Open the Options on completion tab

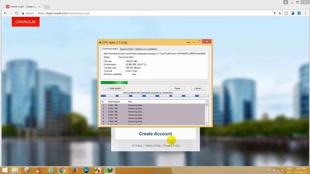[x=146, y=49]
